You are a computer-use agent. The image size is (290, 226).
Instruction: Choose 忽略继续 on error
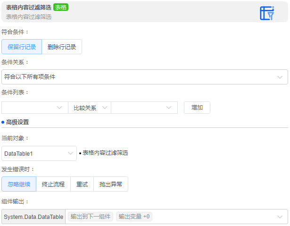pyautogui.click(x=19, y=184)
